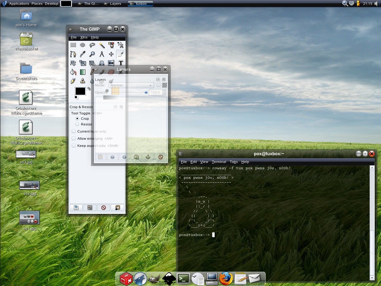Select the Ink pen tool
This screenshot has width=381, height=286.
[73, 81]
